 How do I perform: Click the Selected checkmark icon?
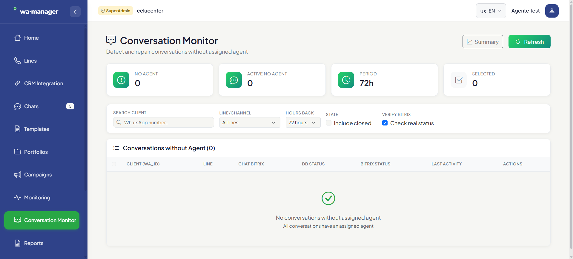point(459,80)
